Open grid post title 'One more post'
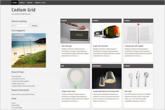 (67, 46)
